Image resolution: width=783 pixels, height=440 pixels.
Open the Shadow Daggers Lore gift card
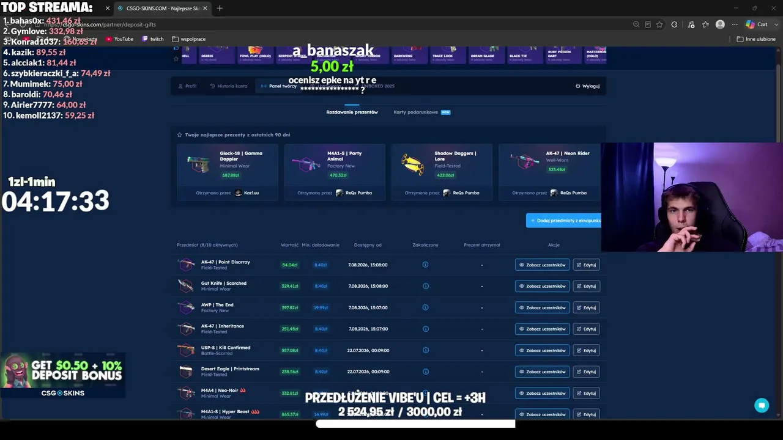coord(442,172)
